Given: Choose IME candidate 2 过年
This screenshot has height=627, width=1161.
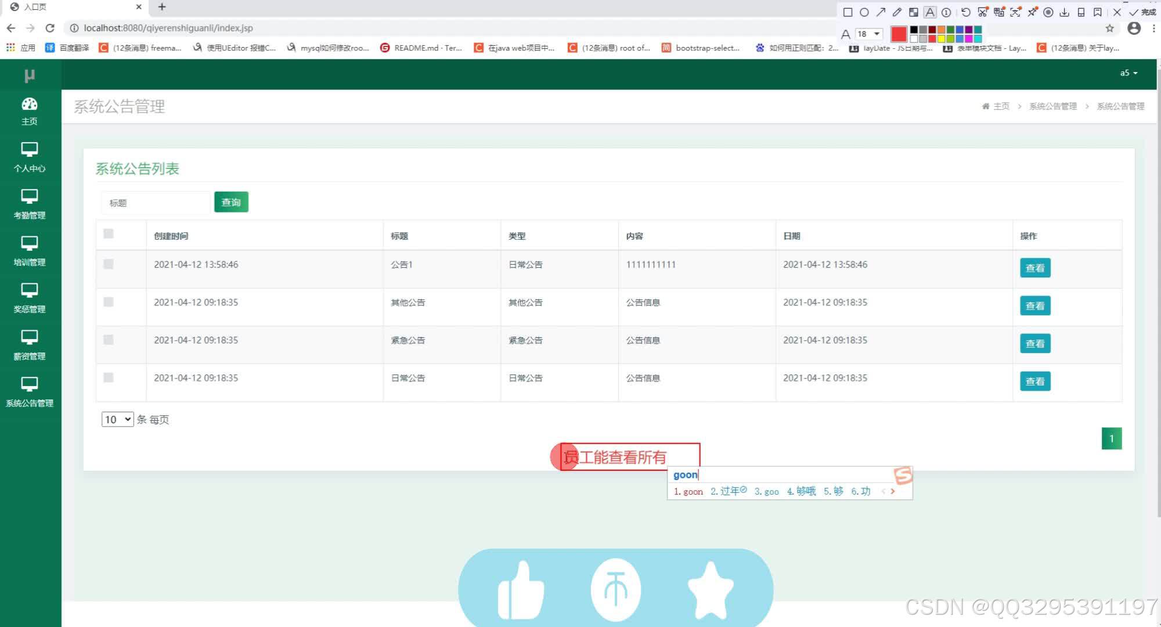Looking at the screenshot, I should coord(729,491).
